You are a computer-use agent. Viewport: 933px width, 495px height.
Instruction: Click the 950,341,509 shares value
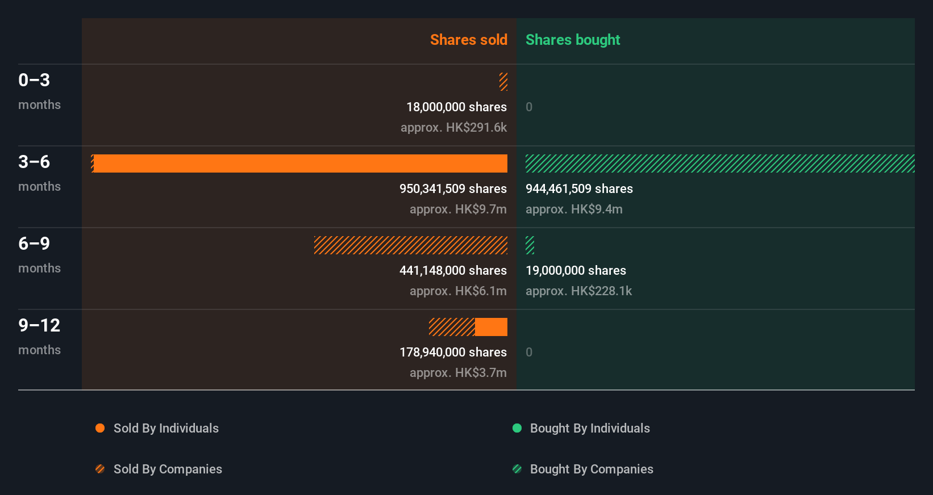pos(453,188)
